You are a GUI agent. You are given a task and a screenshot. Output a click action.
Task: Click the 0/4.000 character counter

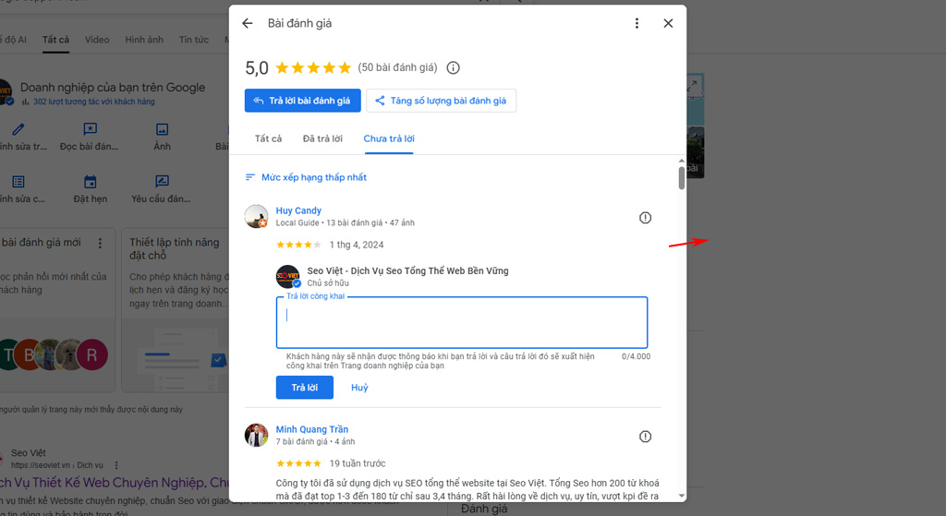click(636, 356)
